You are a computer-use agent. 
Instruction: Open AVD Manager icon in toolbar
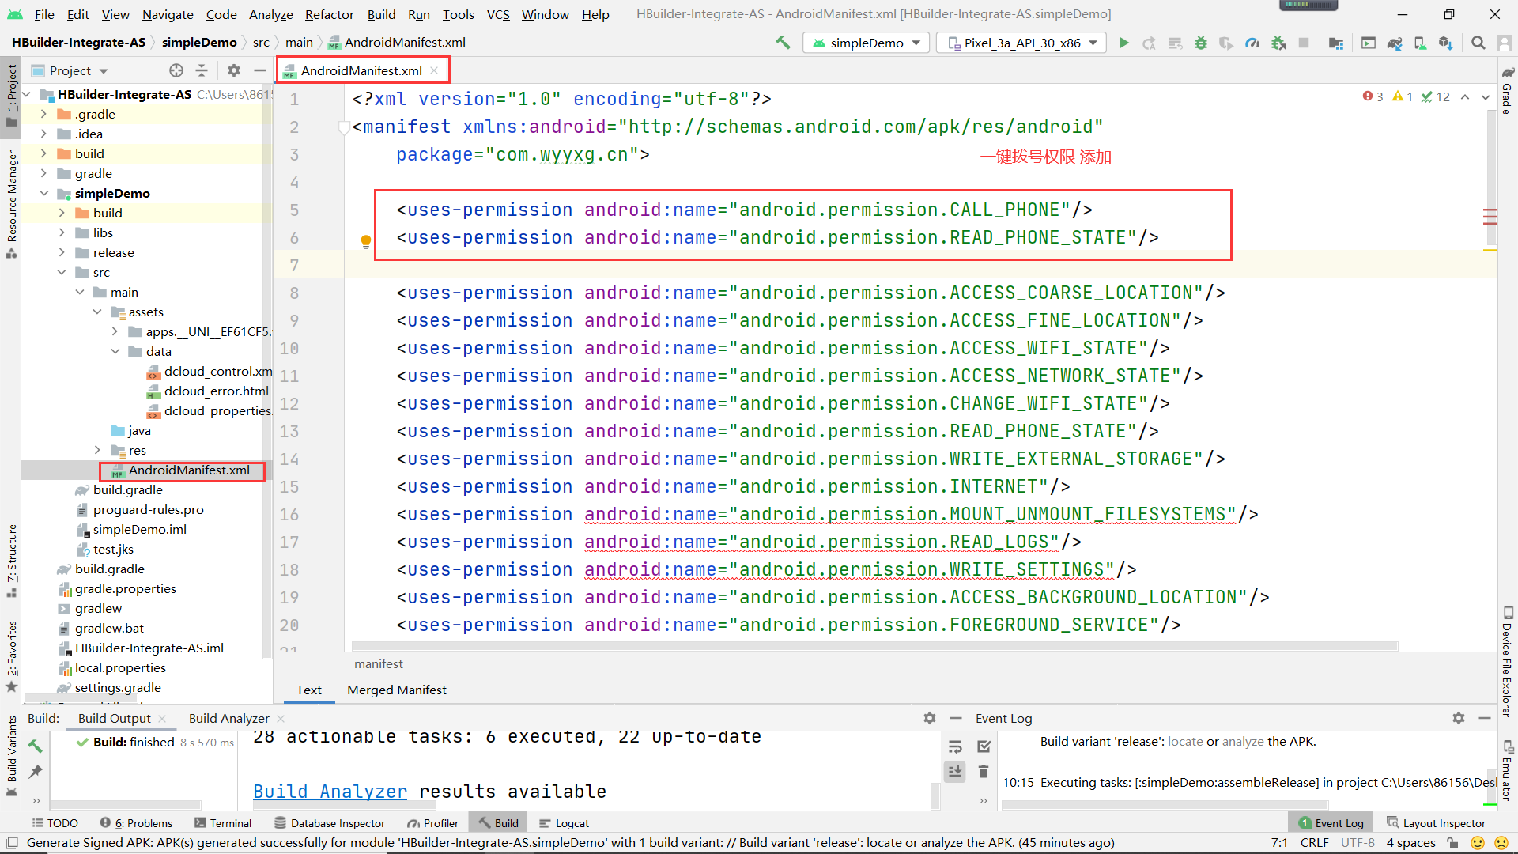(1420, 43)
